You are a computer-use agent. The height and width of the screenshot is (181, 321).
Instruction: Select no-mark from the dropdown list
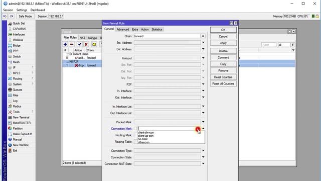142,139
